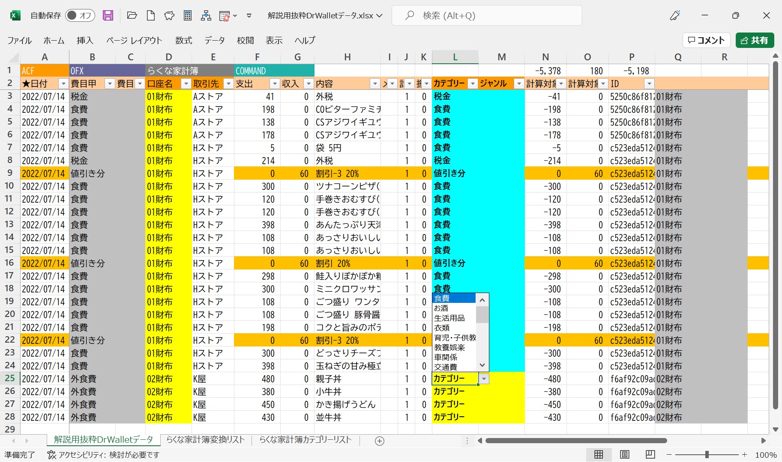Click the Open folder icon in quick access toolbar
This screenshot has height=462, width=782.
tap(132, 16)
